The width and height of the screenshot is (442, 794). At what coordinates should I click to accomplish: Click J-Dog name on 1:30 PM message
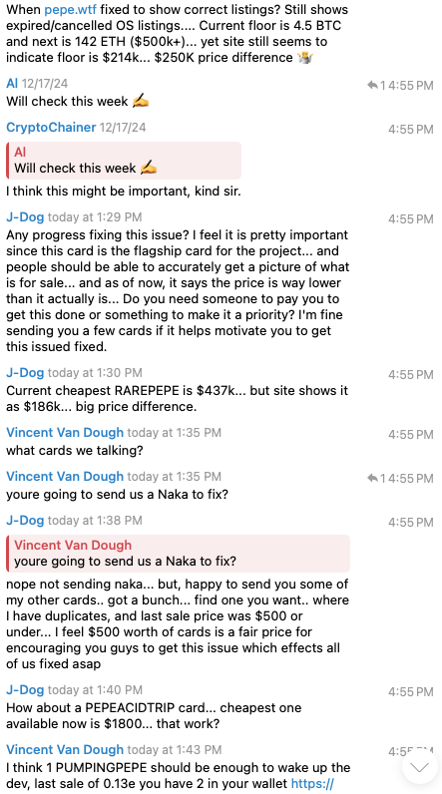coord(25,373)
